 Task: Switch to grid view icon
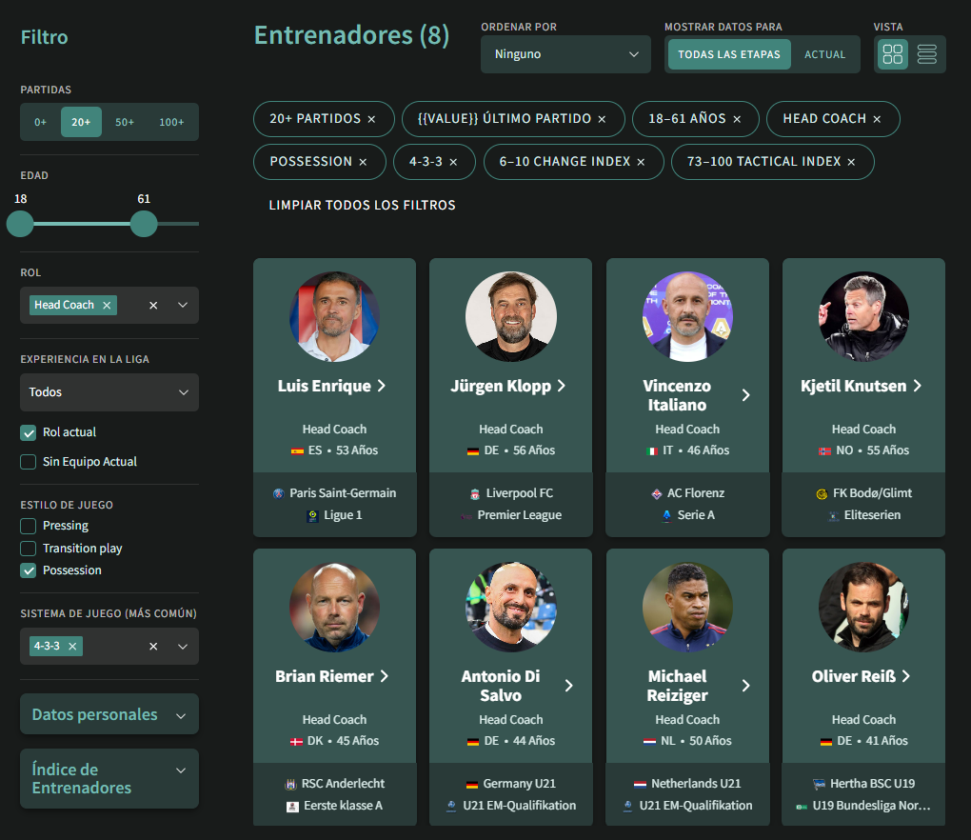892,54
